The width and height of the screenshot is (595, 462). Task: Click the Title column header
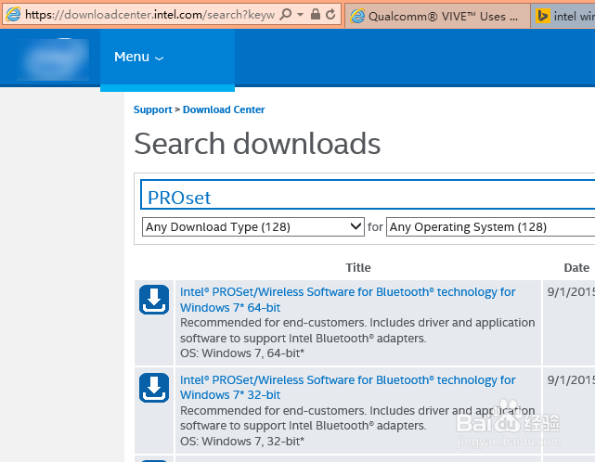(357, 268)
